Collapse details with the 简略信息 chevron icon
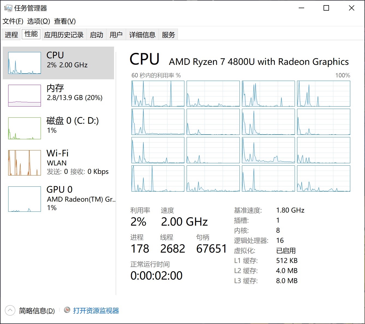 coord(10,310)
